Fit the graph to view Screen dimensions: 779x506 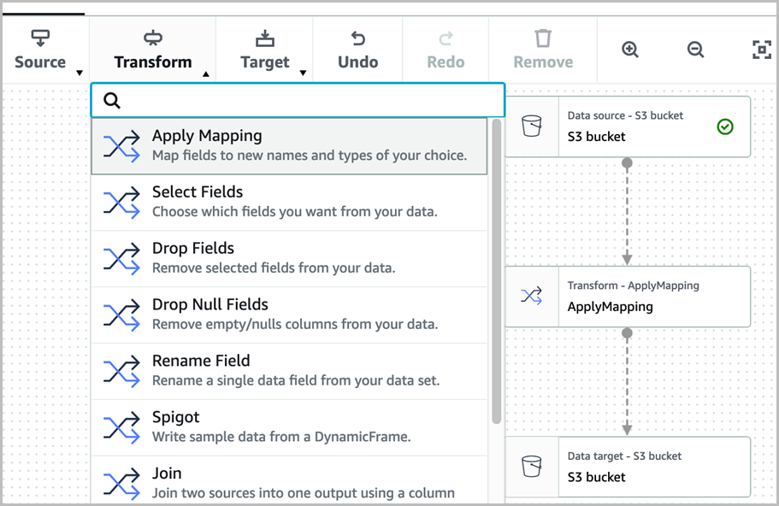point(762,50)
